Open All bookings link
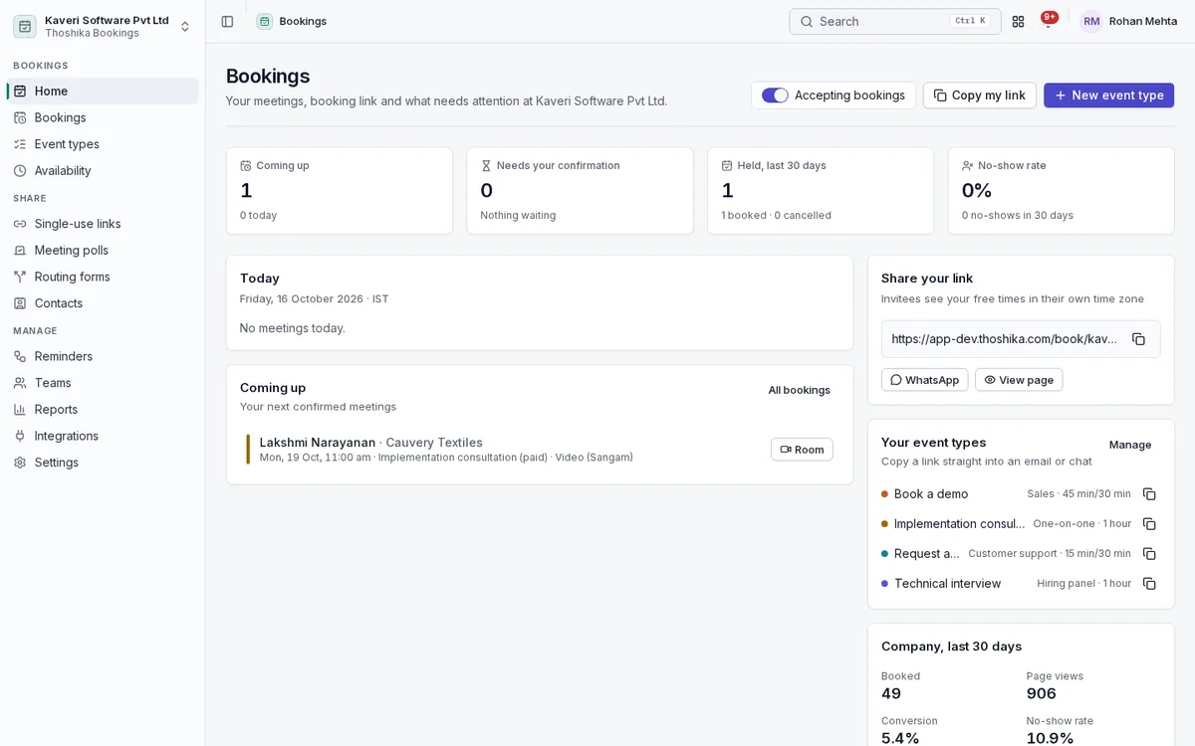This screenshot has height=746, width=1195. [799, 390]
